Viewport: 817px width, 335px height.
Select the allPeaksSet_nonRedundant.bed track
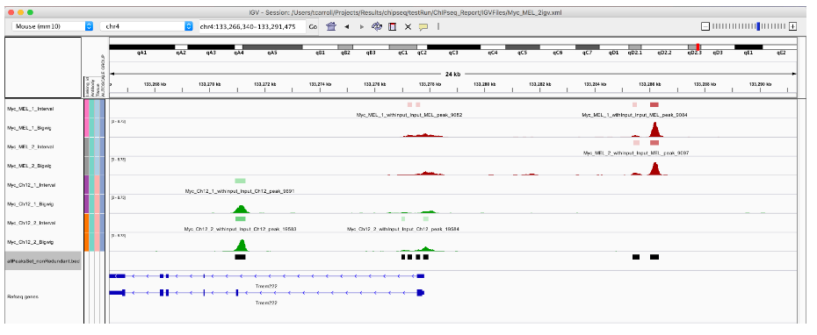pos(43,261)
